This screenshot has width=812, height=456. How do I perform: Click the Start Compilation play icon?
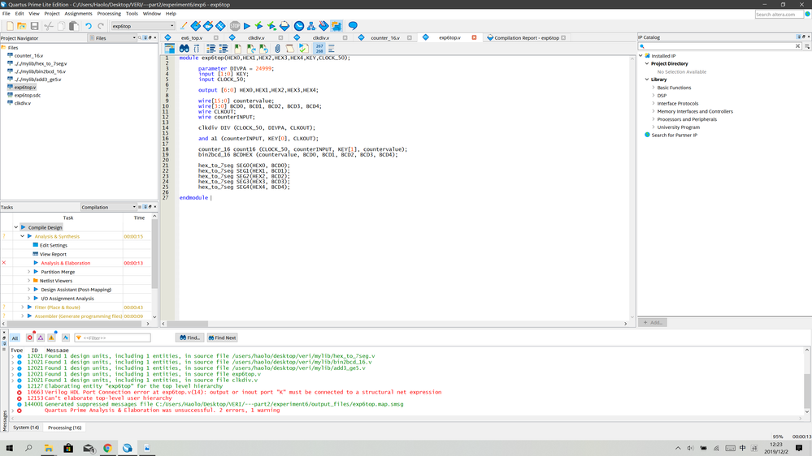tap(247, 26)
